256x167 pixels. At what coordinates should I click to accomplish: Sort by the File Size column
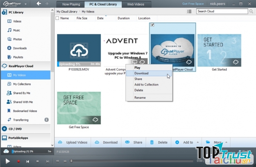click(x=82, y=18)
